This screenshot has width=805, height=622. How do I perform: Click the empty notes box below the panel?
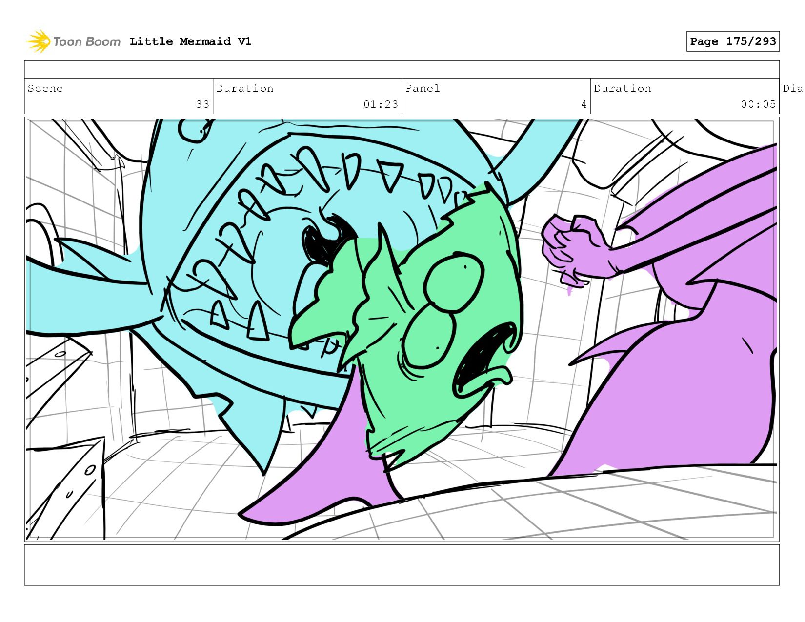pos(402,565)
